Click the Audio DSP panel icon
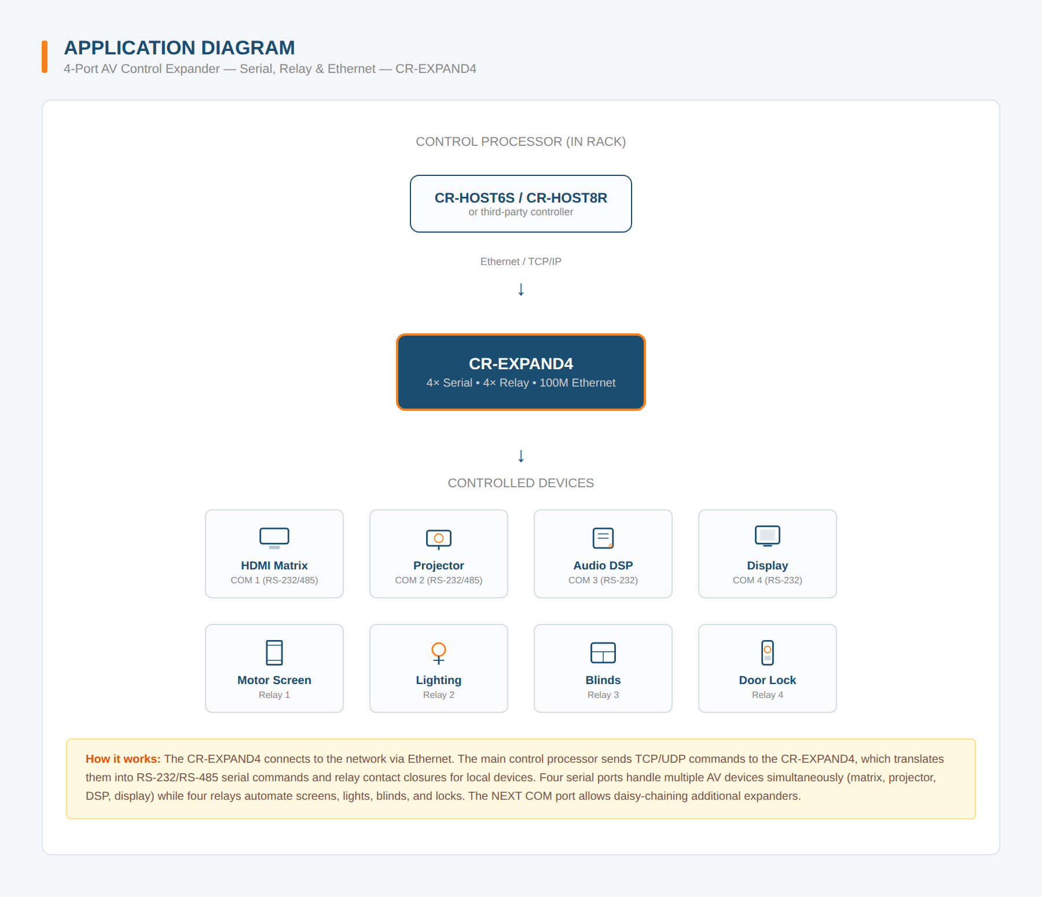This screenshot has width=1042, height=897. coord(603,537)
